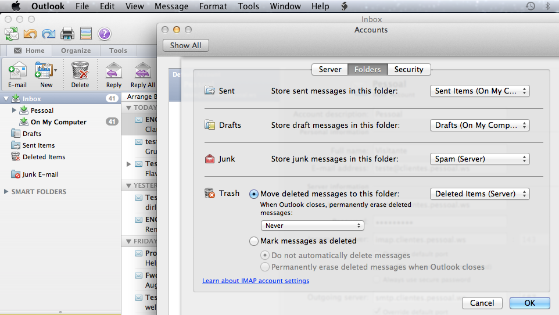Screen dimensions: 559x315
Task: Click the red Junk icon in Accounts
Action: point(210,159)
